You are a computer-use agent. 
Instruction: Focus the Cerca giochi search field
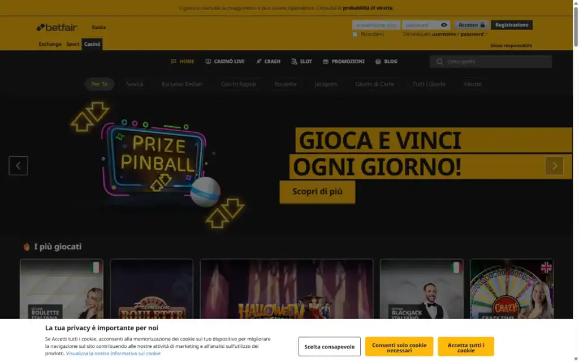(491, 62)
